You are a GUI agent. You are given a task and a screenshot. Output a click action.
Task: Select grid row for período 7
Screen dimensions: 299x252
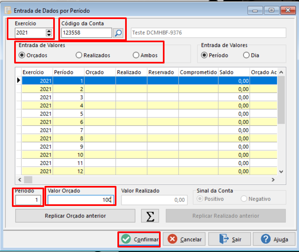(149, 130)
